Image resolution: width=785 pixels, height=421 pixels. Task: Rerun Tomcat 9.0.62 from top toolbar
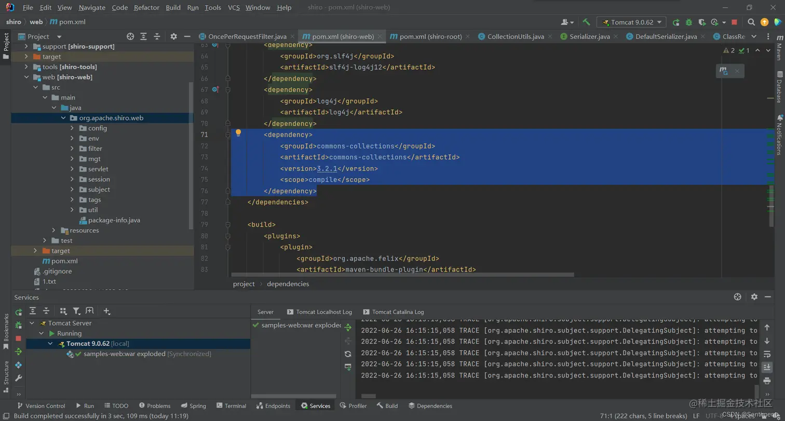point(676,22)
